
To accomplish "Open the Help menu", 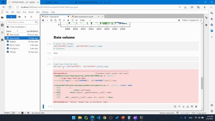I will 53,12.
